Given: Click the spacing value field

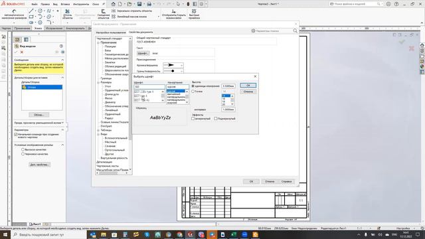Looking at the screenshot, I should [228, 110].
